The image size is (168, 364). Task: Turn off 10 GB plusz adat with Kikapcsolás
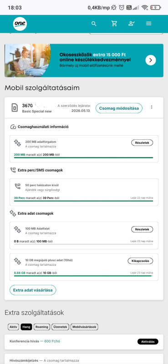click(x=140, y=261)
